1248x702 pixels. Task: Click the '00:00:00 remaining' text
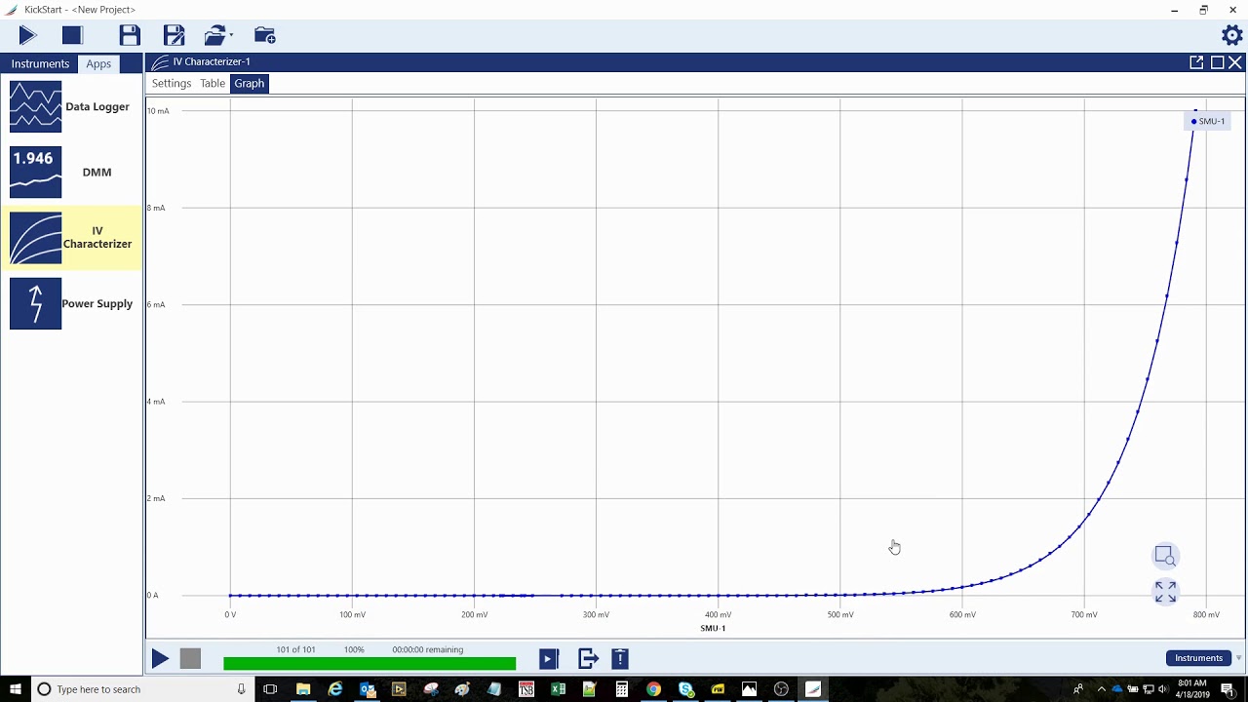coord(428,649)
